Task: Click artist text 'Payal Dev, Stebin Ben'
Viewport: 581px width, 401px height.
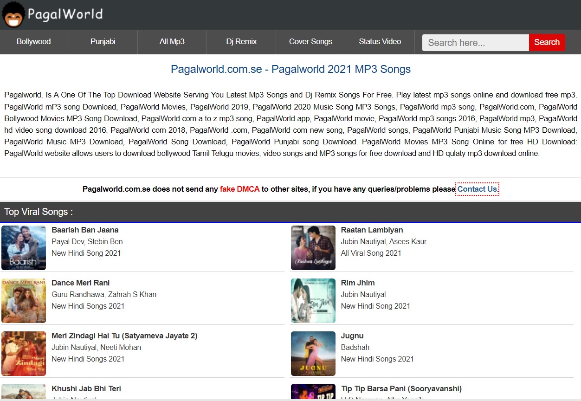Action: [87, 241]
